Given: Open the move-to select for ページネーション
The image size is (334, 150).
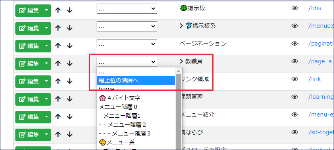Looking at the screenshot, I should 127,44.
